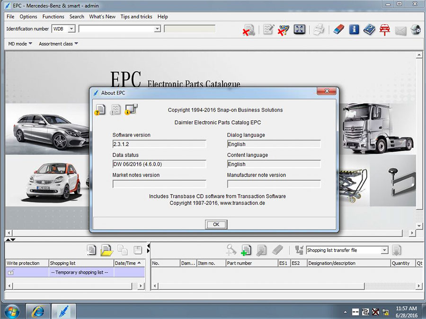Click the Designation/description column header
The height and width of the screenshot is (319, 426).
tap(348, 263)
